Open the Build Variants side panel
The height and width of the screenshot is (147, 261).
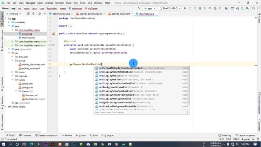(x=2, y=122)
